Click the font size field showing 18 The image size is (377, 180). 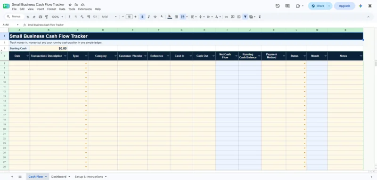point(129,17)
